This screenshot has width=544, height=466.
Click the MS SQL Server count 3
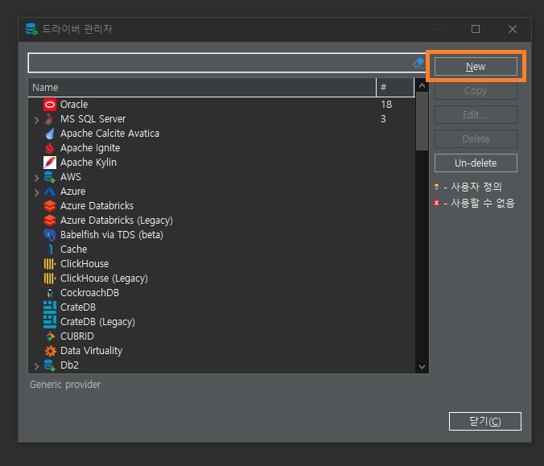383,119
